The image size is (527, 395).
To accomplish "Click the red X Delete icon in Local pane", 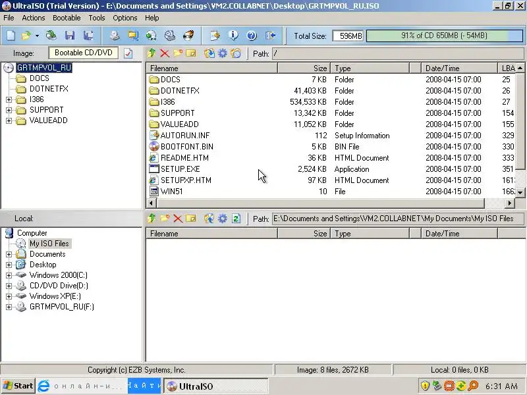I will click(178, 219).
